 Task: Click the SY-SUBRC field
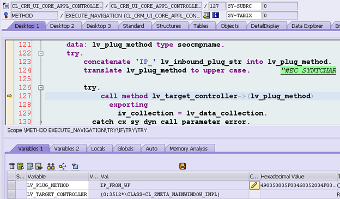coord(244,6)
